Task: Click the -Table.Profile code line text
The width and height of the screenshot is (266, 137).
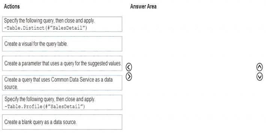Action: [45, 107]
